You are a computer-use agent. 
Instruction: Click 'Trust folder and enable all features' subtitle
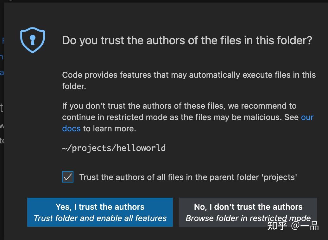100,218
